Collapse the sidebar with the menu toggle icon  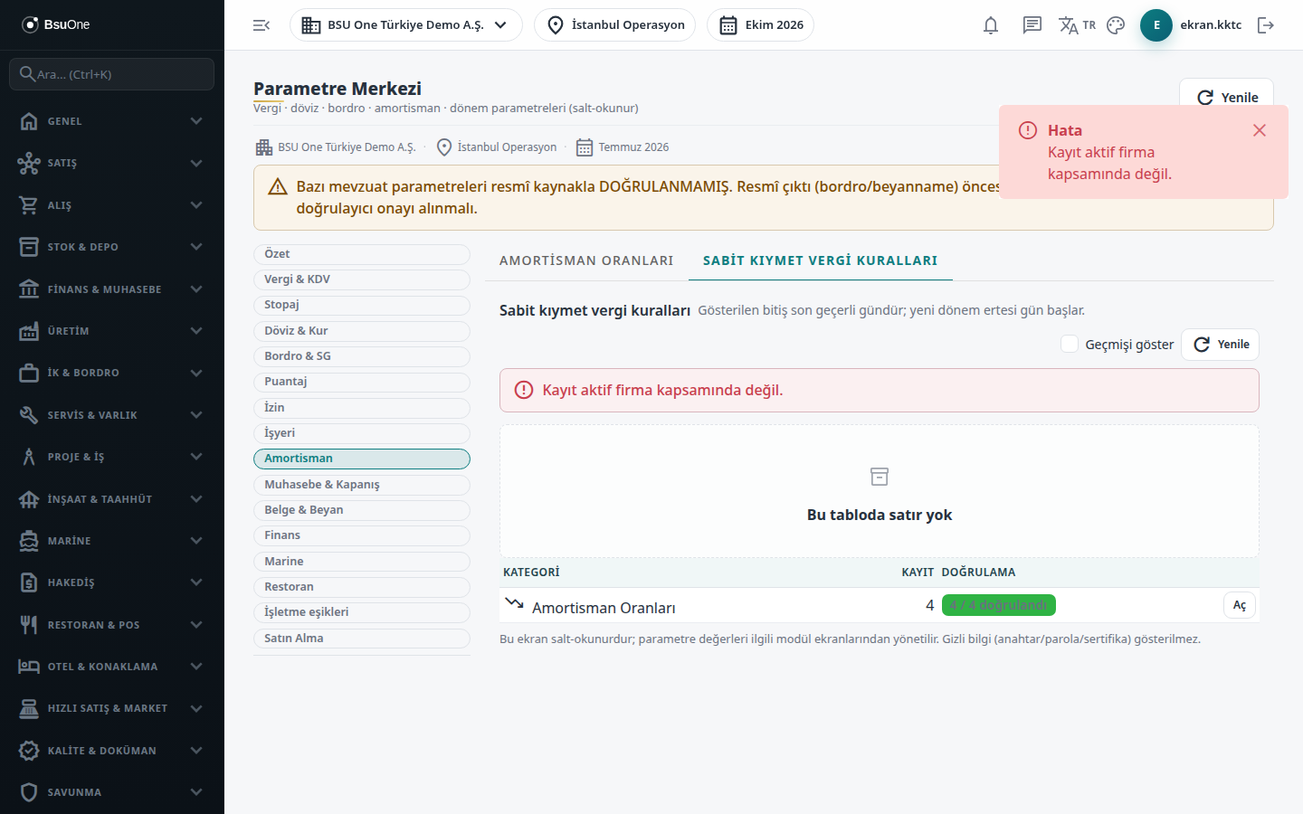[262, 25]
